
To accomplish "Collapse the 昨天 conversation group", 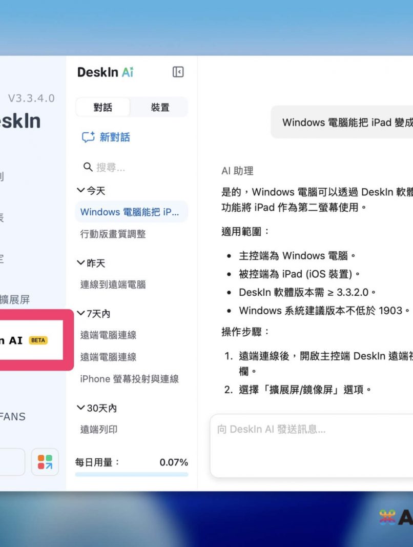I will [81, 263].
